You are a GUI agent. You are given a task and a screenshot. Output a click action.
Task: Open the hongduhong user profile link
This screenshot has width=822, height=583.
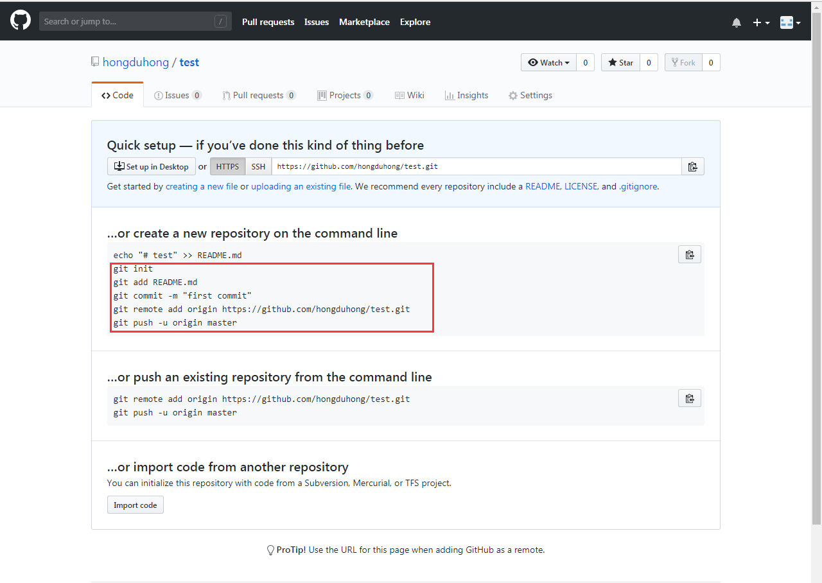point(136,62)
